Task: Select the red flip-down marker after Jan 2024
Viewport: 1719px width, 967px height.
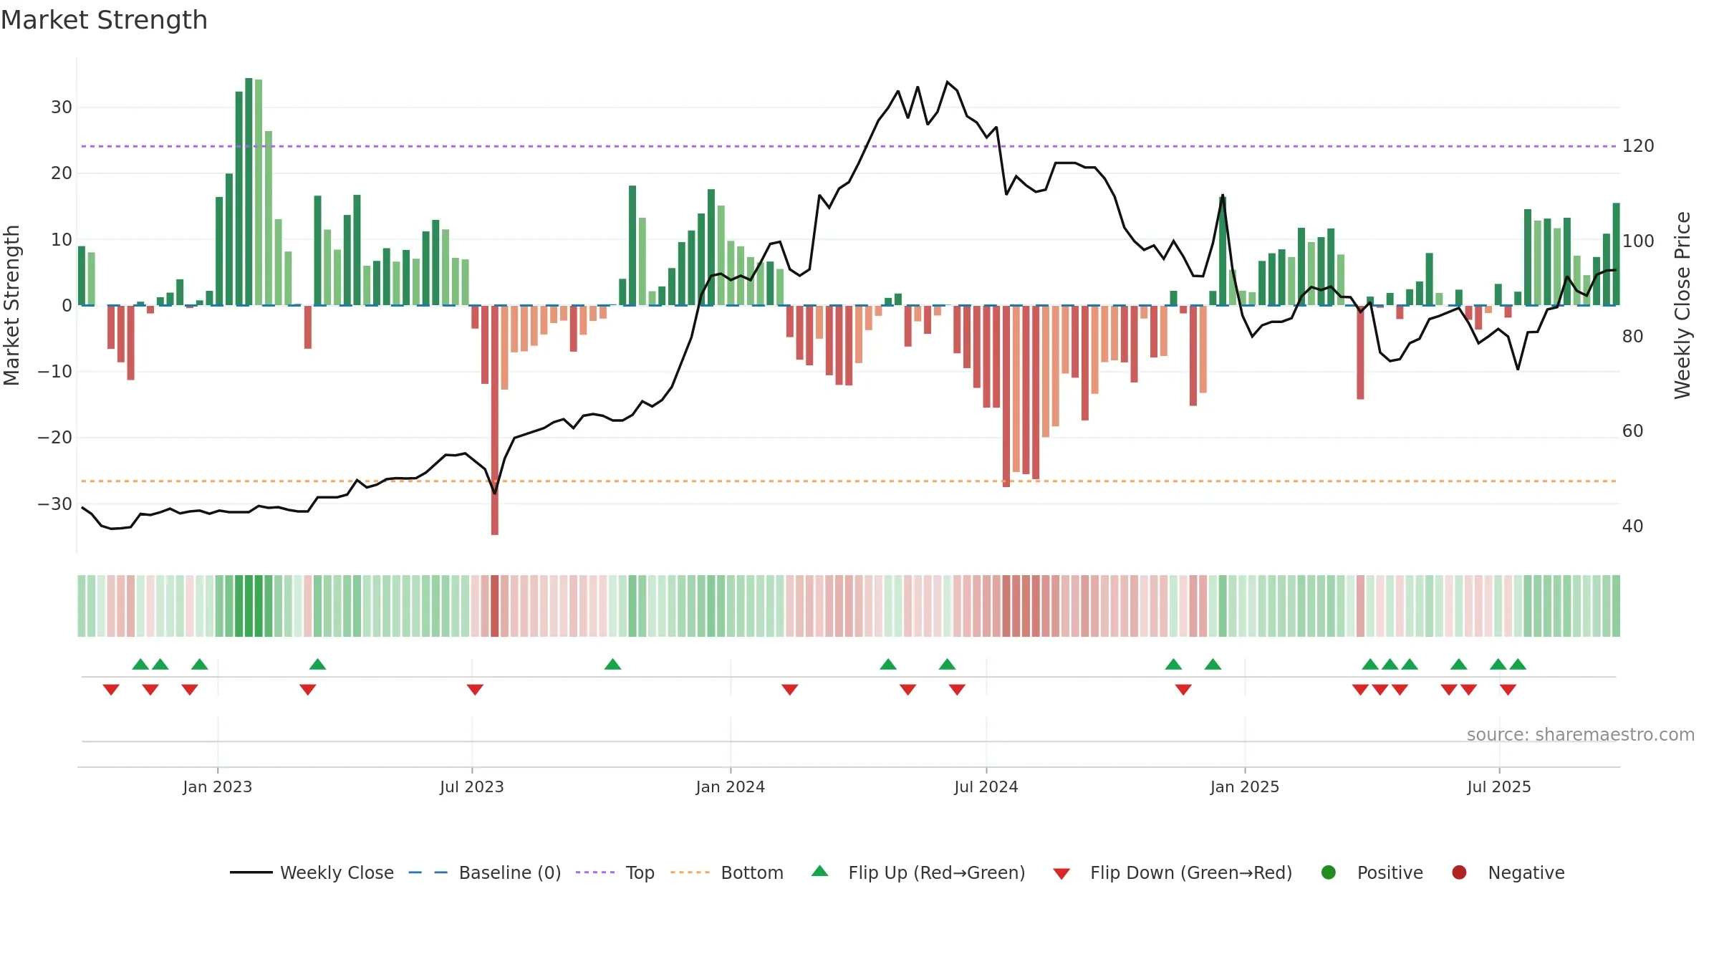Action: click(x=790, y=689)
